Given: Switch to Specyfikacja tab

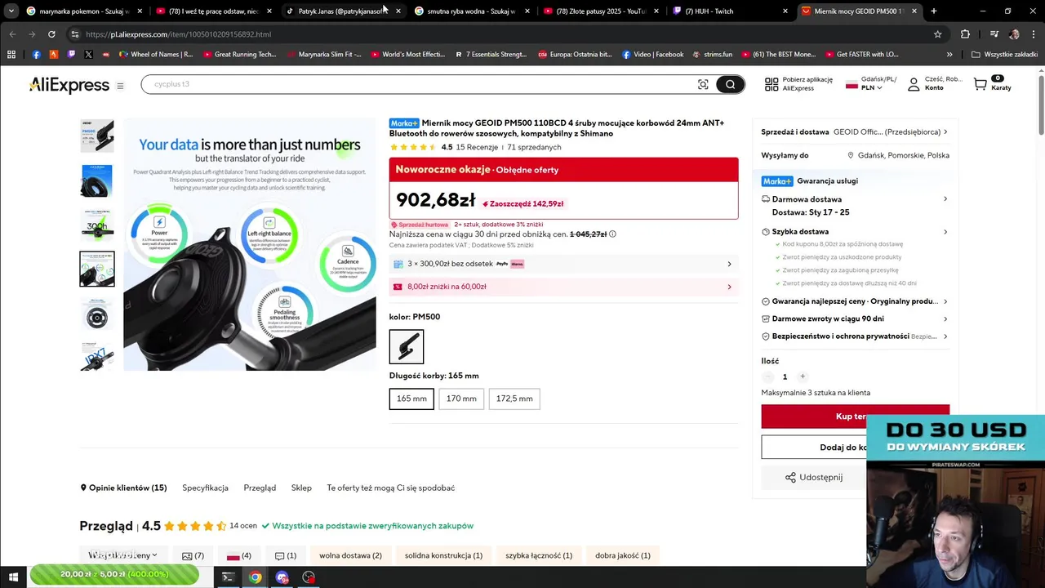Looking at the screenshot, I should point(205,488).
